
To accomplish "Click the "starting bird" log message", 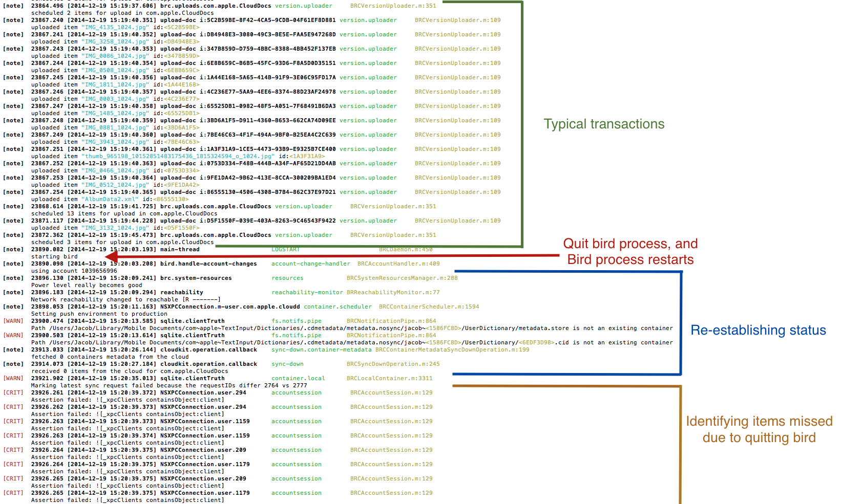I will click(54, 257).
